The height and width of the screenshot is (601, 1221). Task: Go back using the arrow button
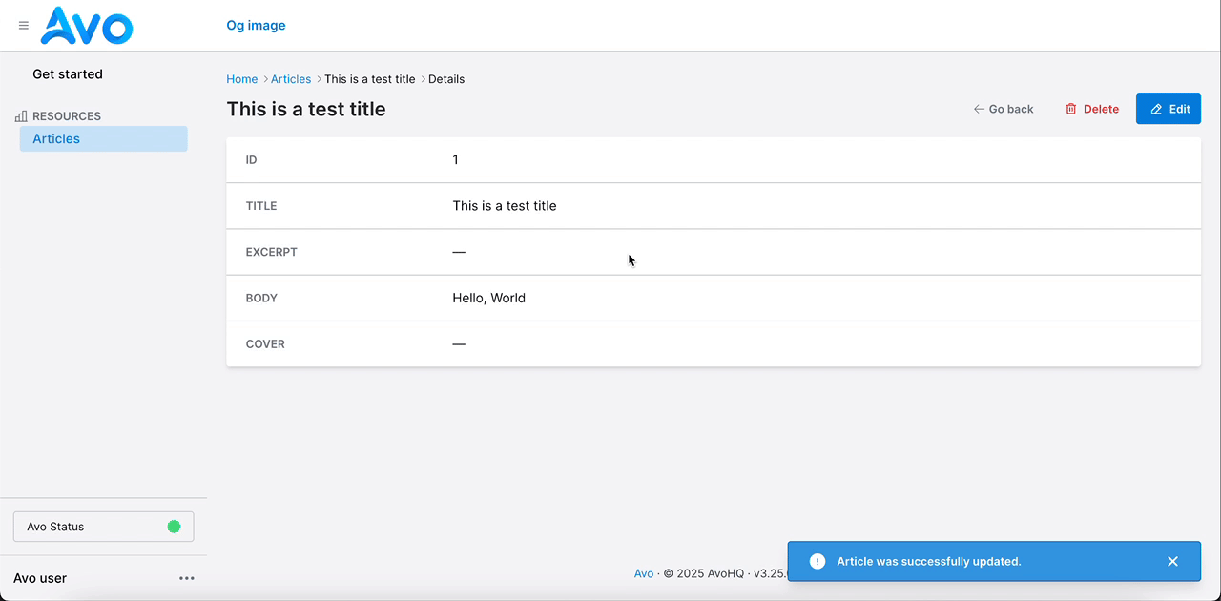pos(1004,109)
